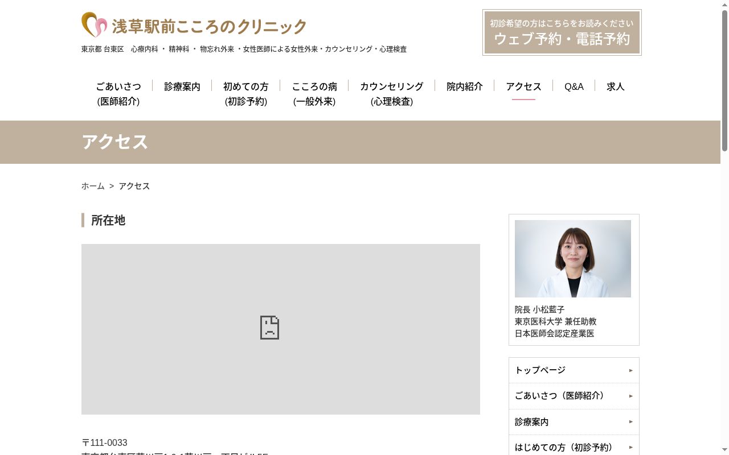
Task: Click the 浅草駅前こころのクリニック site title
Action: [x=209, y=26]
